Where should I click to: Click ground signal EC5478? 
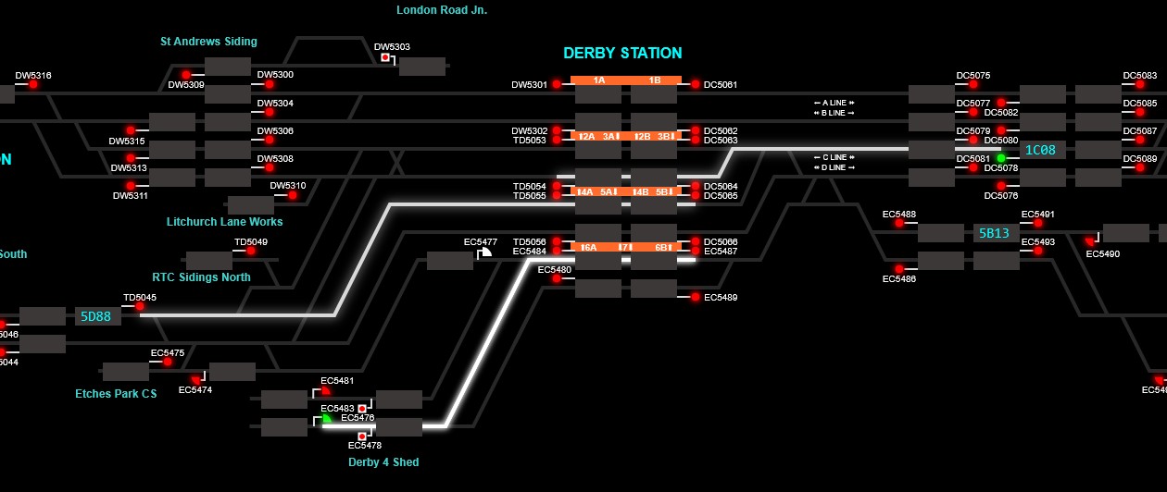362,436
